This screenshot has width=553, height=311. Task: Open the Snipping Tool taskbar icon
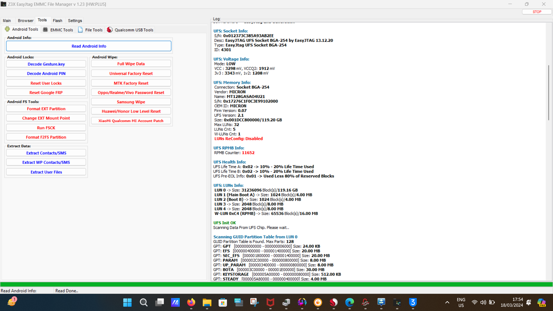click(x=254, y=302)
